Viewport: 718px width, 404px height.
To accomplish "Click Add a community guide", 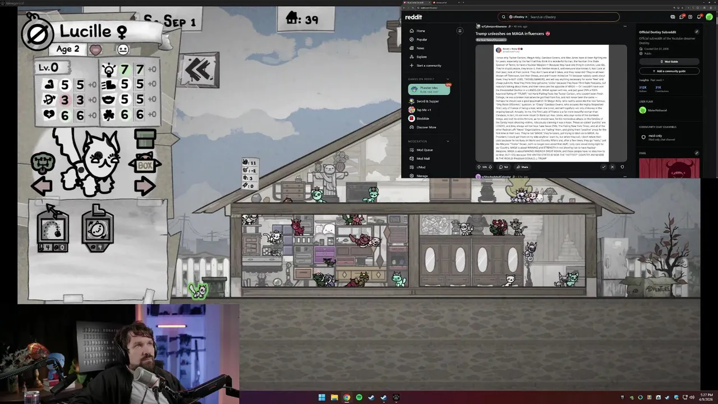I will click(x=669, y=71).
